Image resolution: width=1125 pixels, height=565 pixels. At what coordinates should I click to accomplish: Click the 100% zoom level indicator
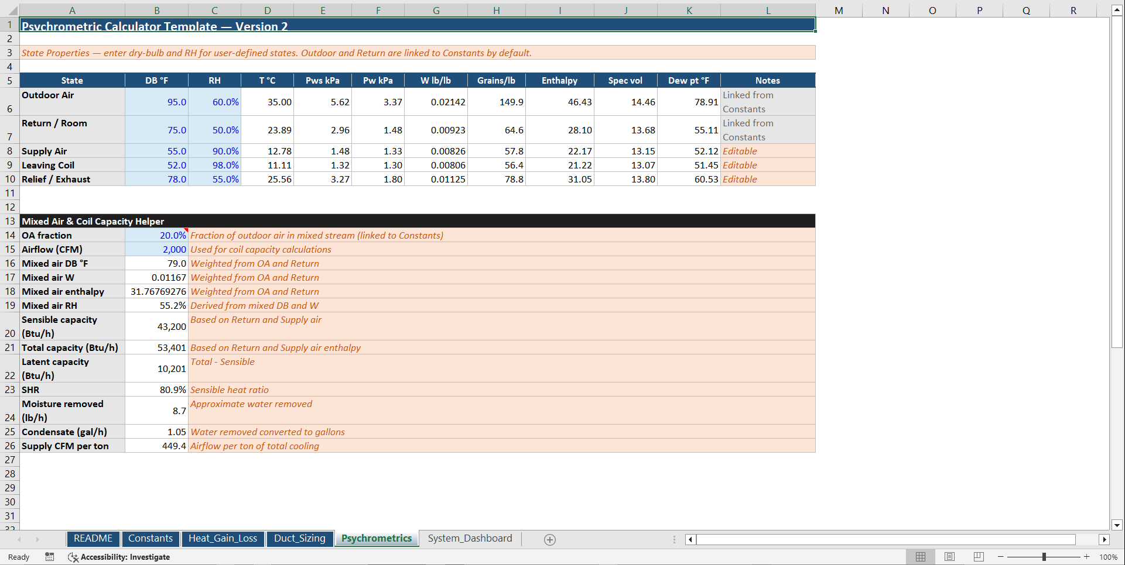[1108, 557]
